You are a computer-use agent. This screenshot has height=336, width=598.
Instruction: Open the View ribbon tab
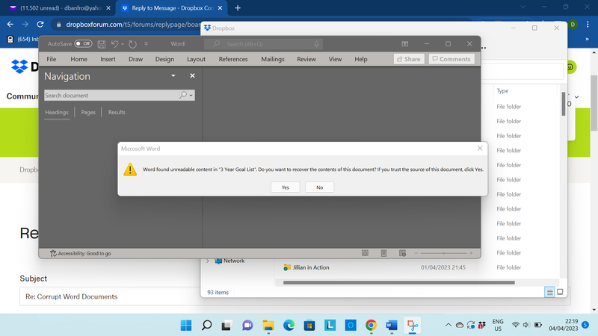[x=335, y=59]
